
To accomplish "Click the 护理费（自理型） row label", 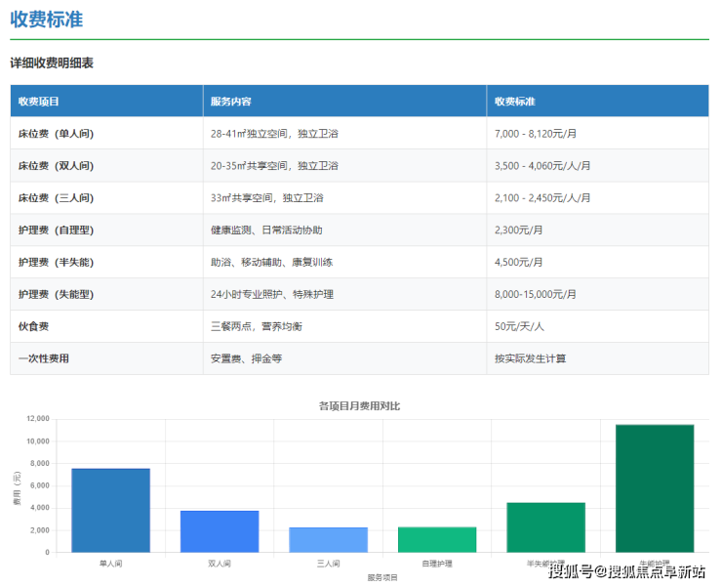I will tap(56, 230).
